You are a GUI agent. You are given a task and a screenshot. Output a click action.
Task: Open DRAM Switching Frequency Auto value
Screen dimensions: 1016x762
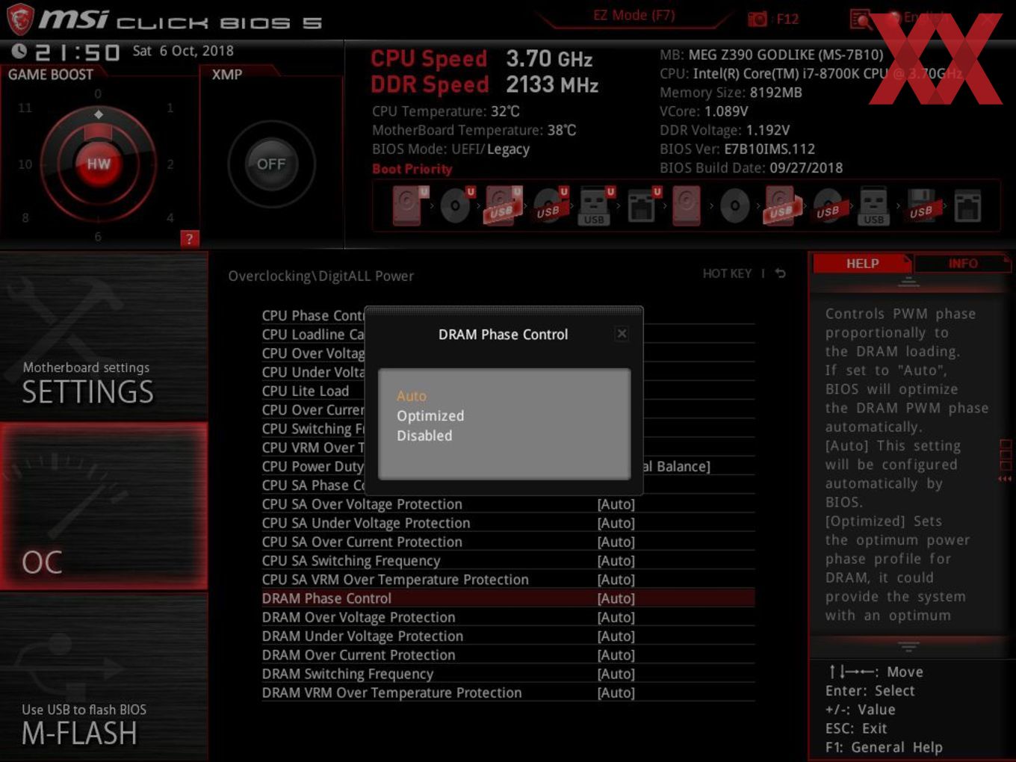616,674
